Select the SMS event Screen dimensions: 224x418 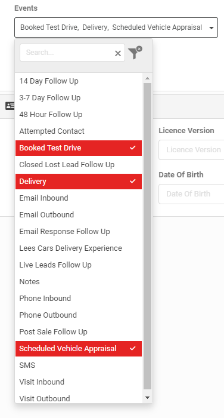click(79, 365)
